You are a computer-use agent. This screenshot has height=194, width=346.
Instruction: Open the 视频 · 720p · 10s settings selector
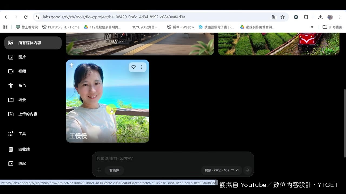pyautogui.click(x=222, y=170)
